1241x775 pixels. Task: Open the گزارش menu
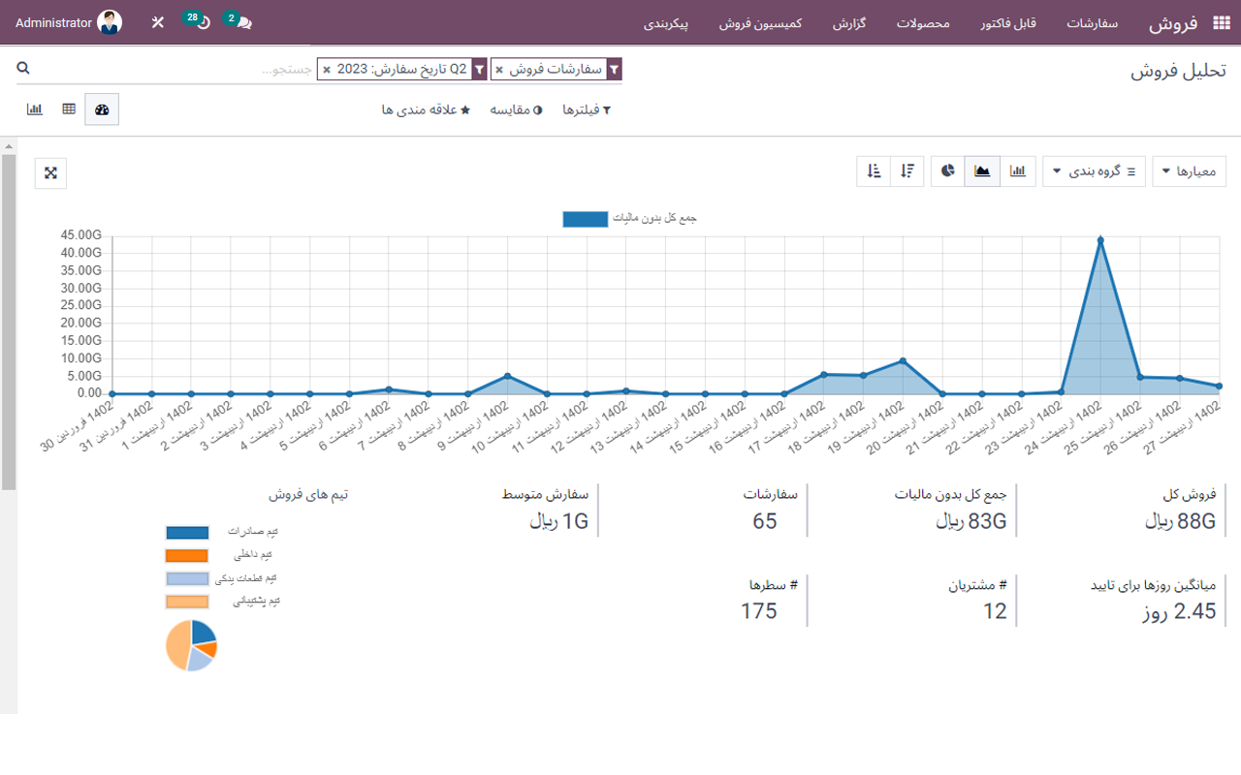850,24
